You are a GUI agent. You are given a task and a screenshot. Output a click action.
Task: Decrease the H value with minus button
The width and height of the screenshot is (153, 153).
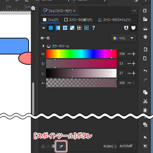click(129, 54)
